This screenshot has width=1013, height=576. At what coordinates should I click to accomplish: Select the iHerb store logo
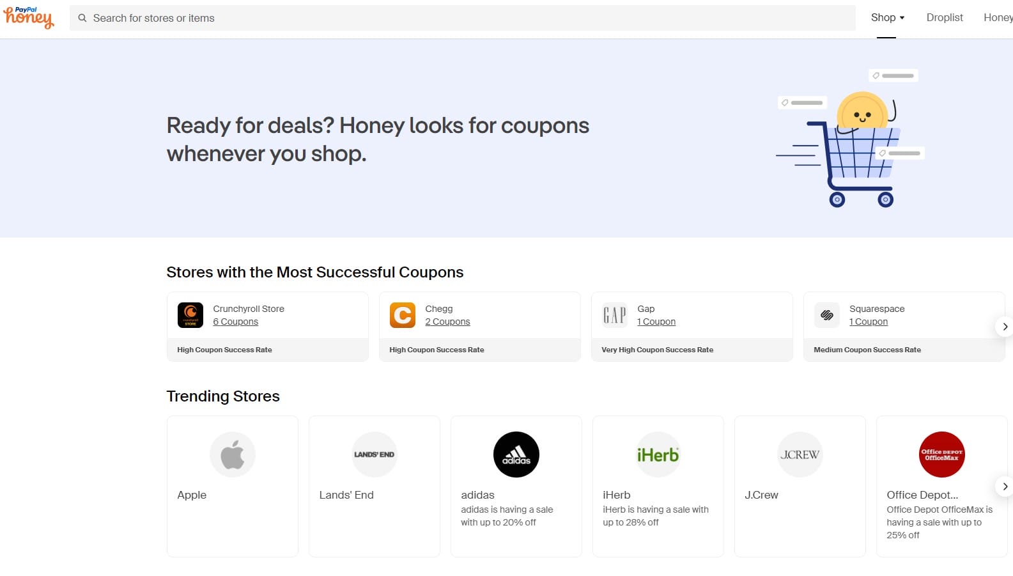pos(658,455)
